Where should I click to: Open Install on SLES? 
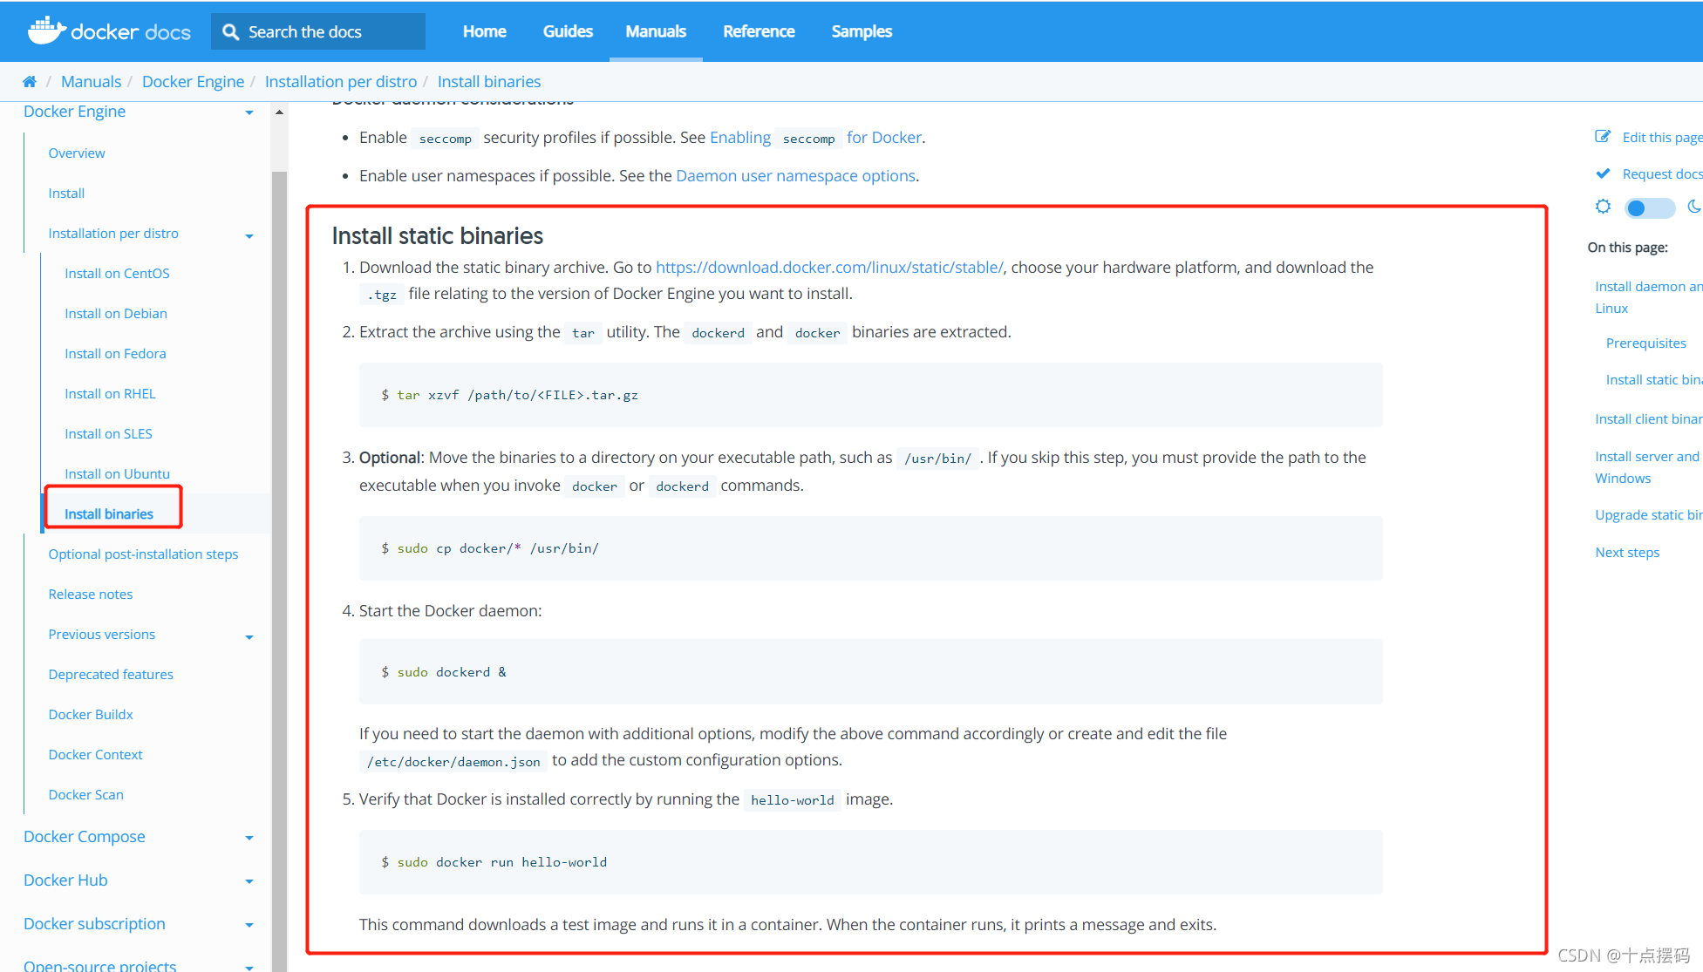108,433
